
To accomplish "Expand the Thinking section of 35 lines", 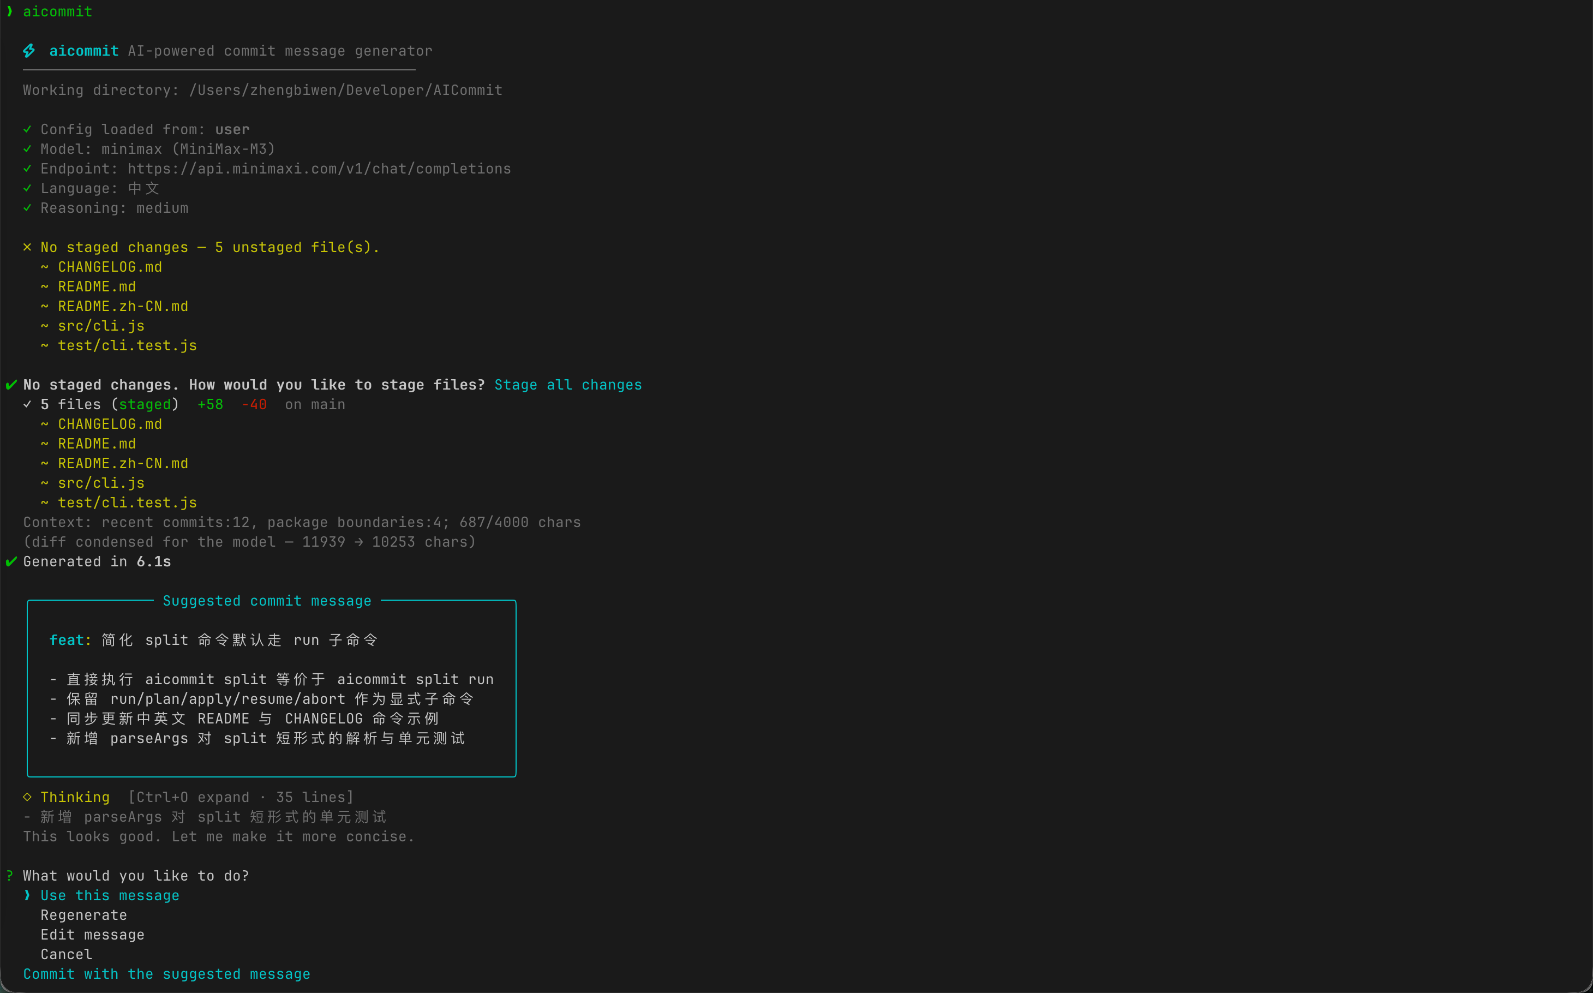I will coord(241,797).
